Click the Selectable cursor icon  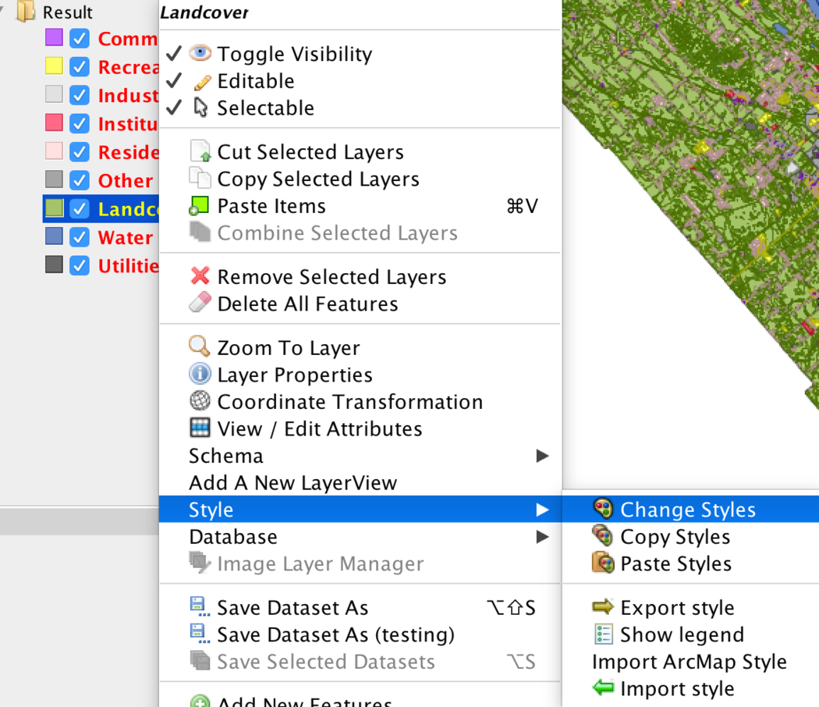coord(200,108)
